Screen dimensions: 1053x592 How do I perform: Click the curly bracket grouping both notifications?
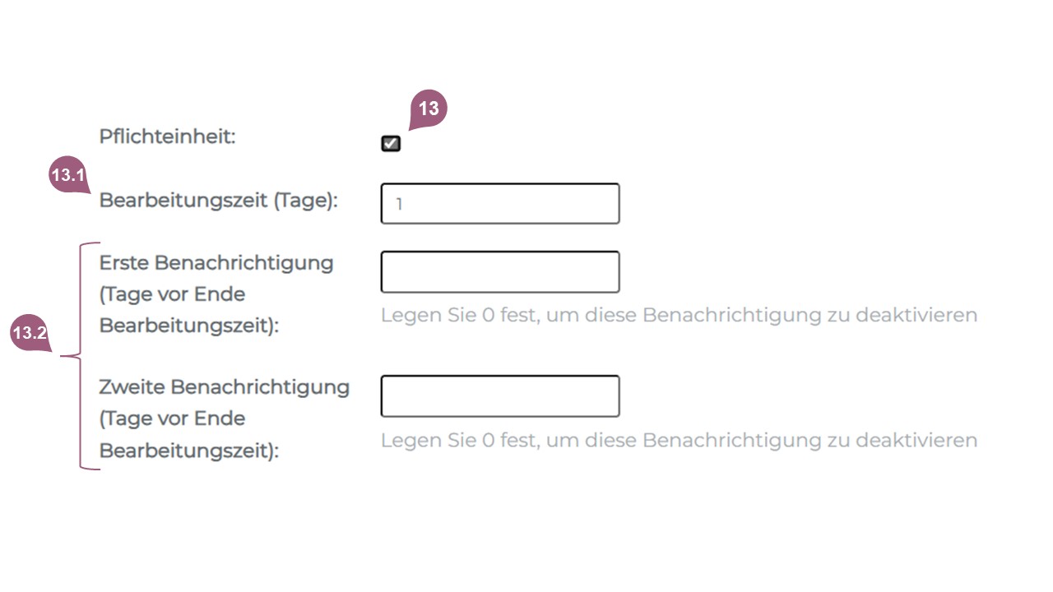click(x=81, y=356)
